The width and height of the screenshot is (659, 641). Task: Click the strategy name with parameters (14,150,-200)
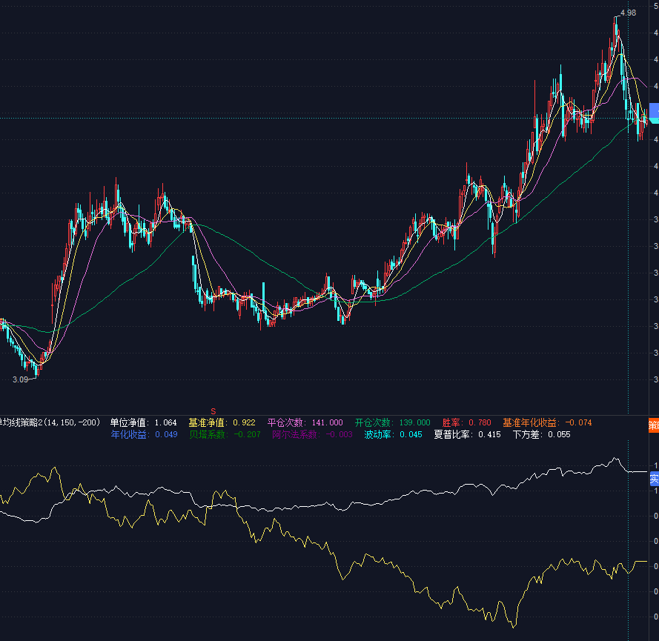[x=49, y=422]
